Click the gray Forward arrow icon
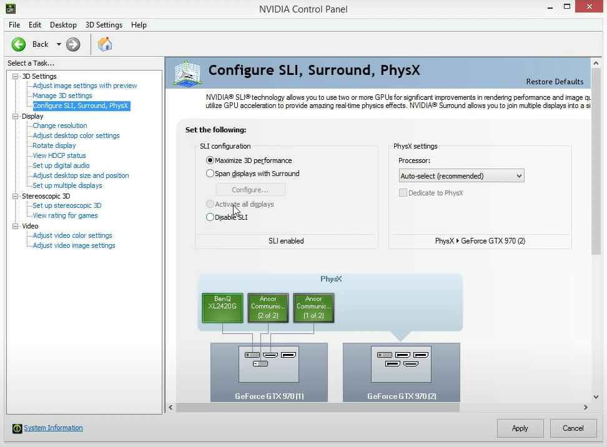Viewport: 607px width, 447px height. 73,44
